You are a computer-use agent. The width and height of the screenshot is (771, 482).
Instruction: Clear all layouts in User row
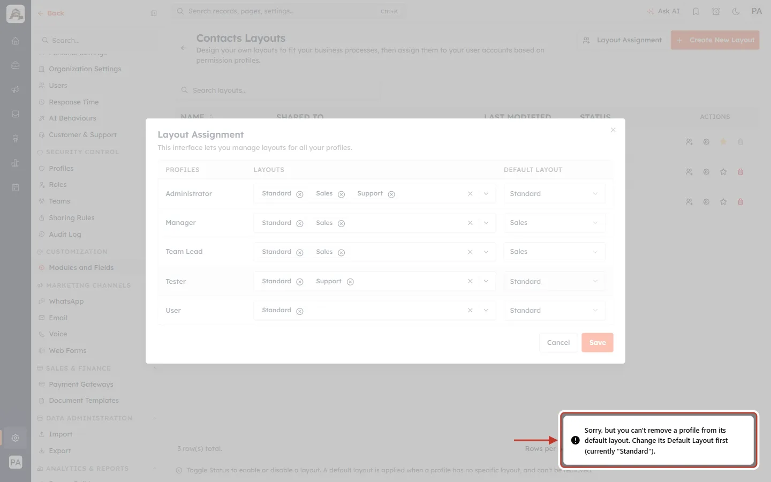click(x=470, y=311)
